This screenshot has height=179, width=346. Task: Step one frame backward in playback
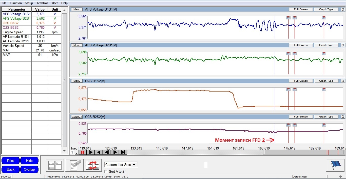pyautogui.click(x=107, y=152)
